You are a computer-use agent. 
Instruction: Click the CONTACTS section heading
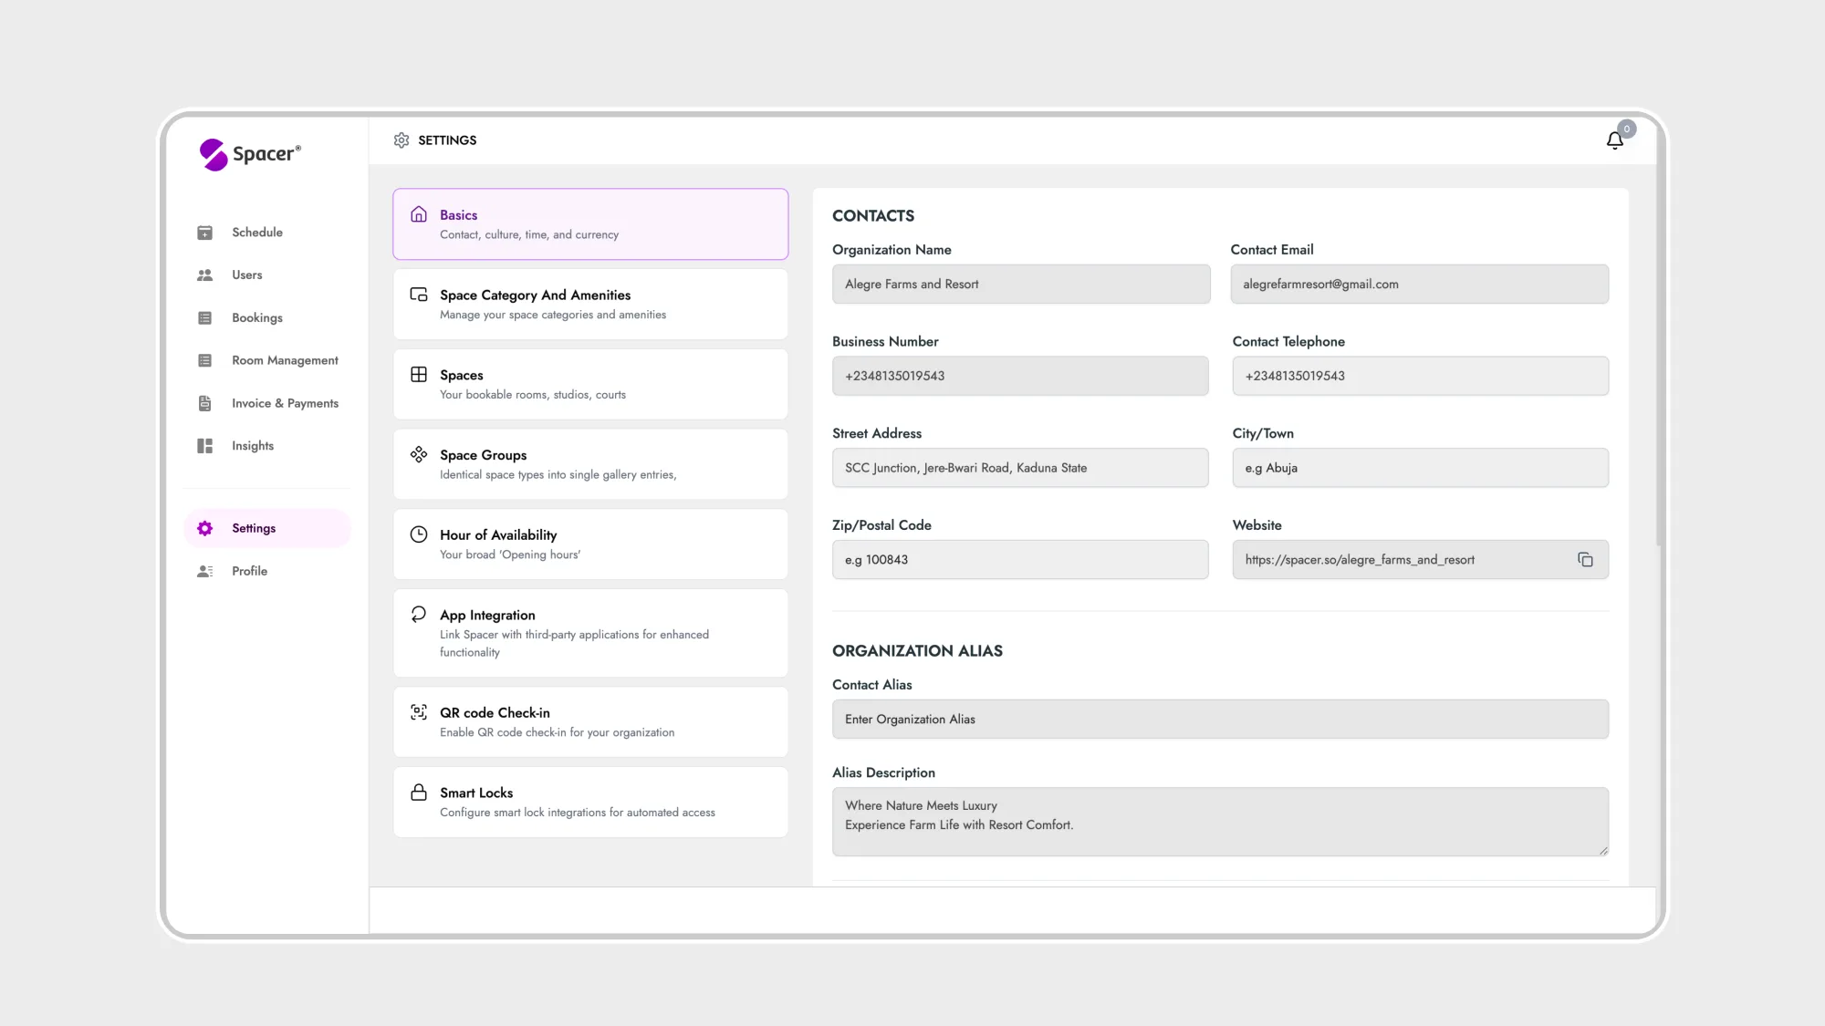point(873,216)
